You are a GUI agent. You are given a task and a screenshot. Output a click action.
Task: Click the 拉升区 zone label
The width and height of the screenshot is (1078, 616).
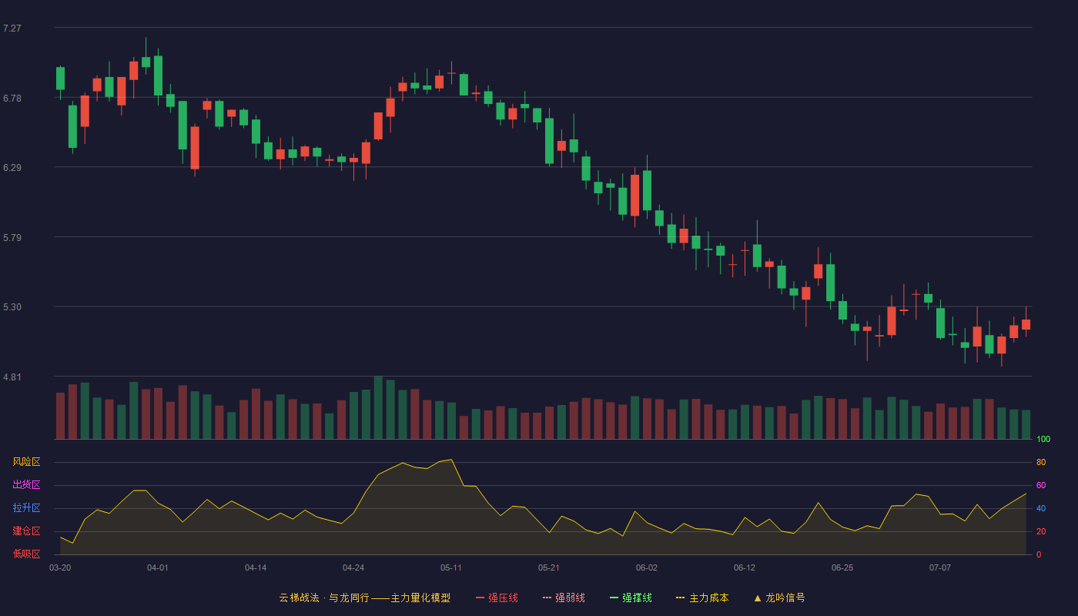click(x=26, y=508)
